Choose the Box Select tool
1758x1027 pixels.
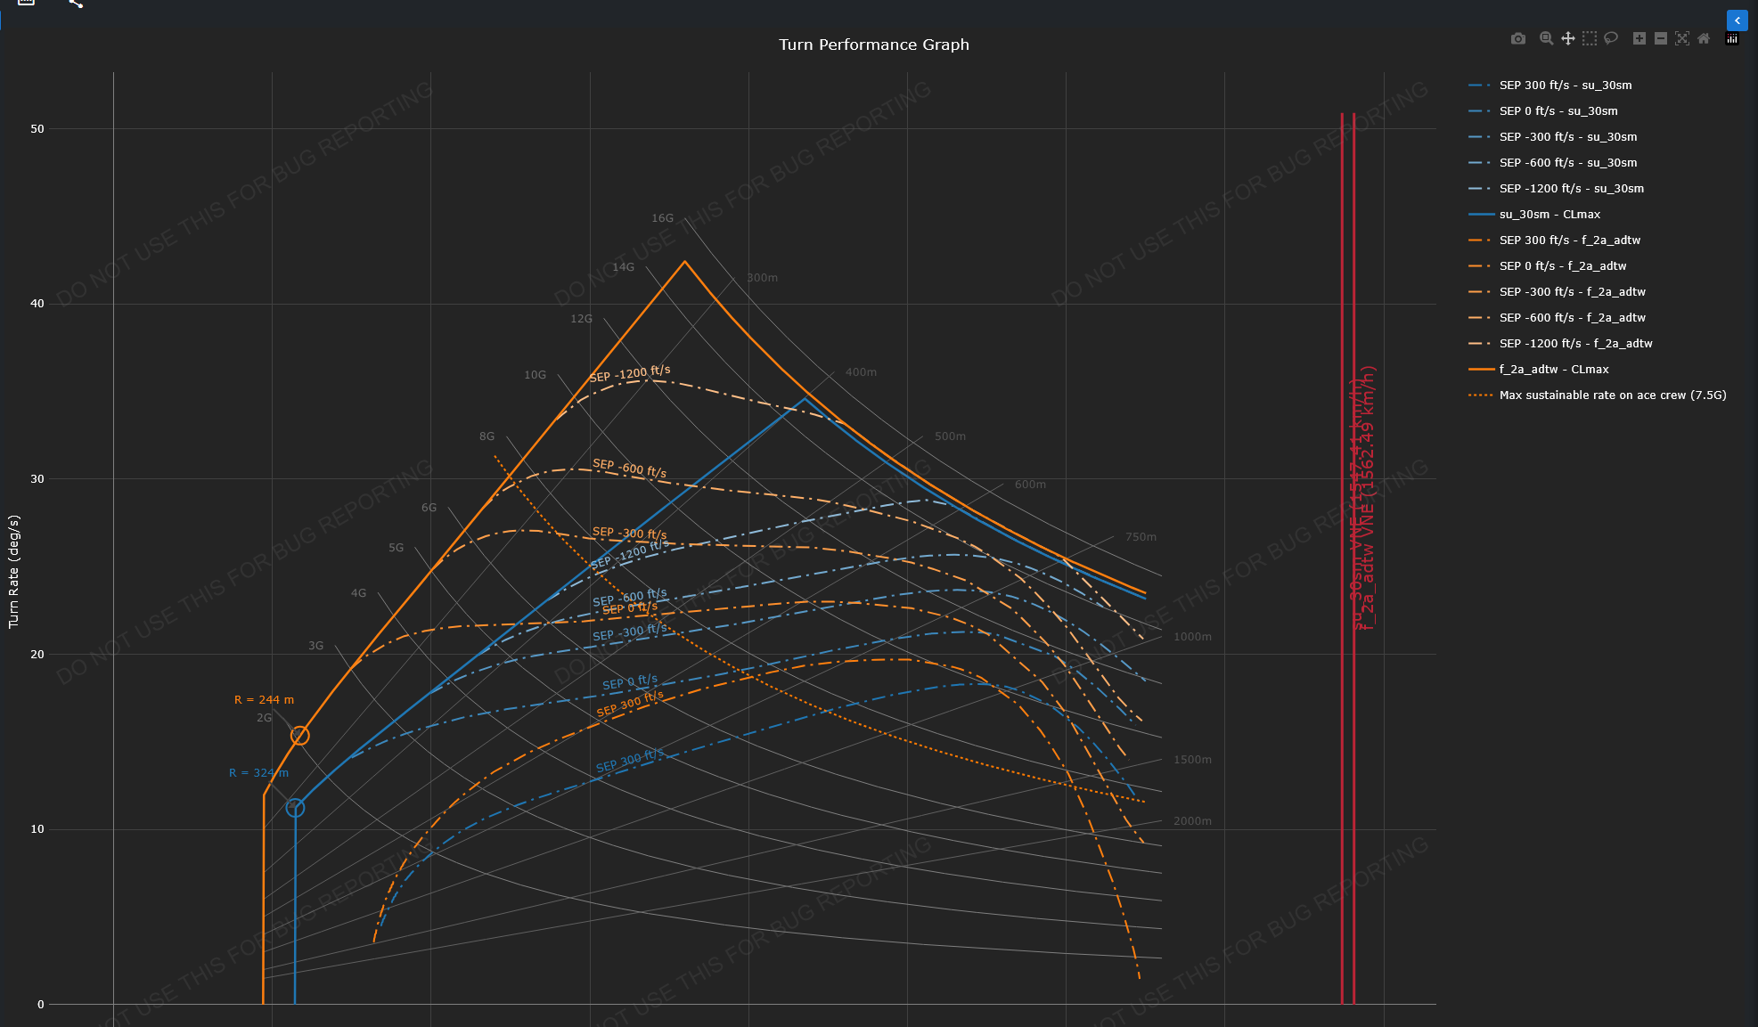1590,38
